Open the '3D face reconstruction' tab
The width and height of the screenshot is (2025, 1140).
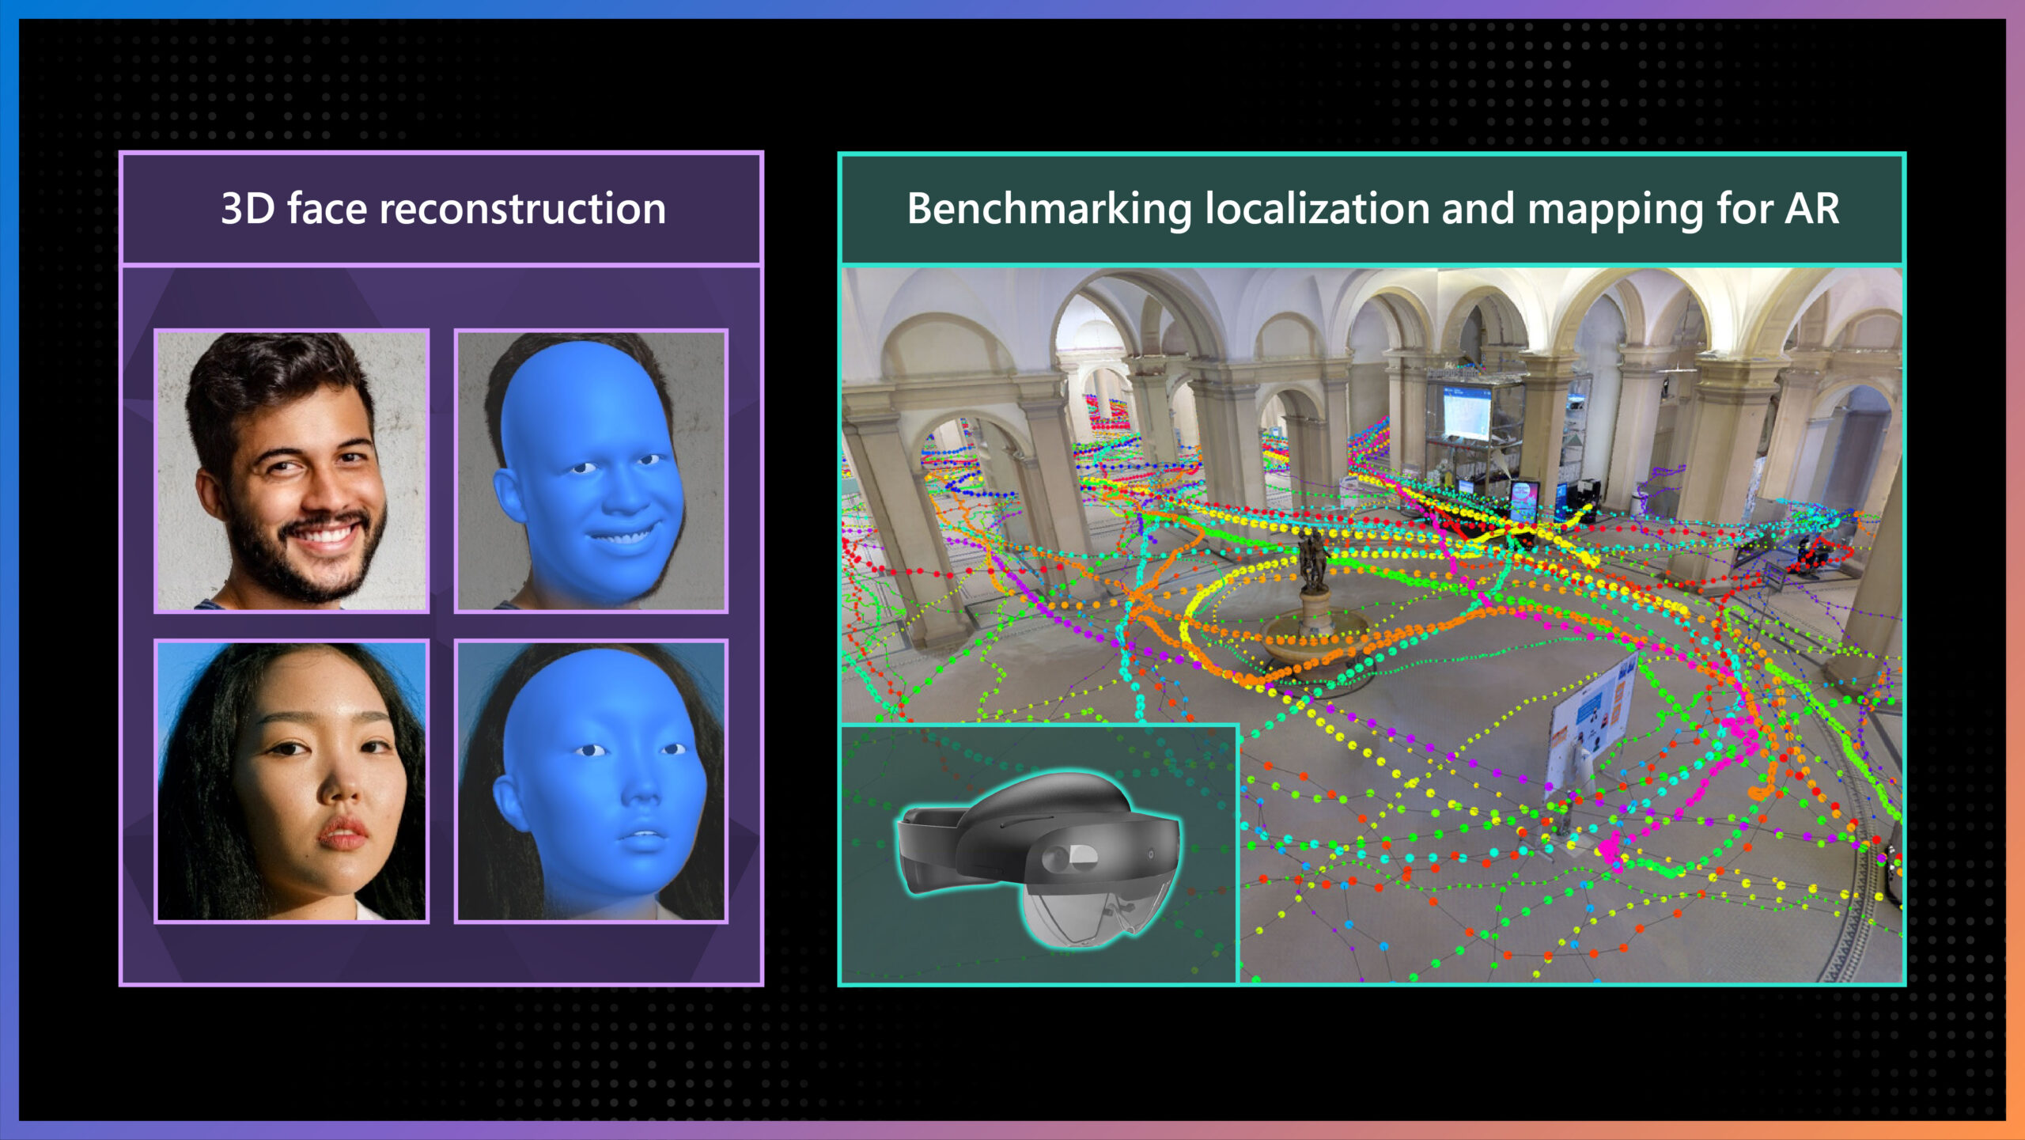[x=443, y=210]
